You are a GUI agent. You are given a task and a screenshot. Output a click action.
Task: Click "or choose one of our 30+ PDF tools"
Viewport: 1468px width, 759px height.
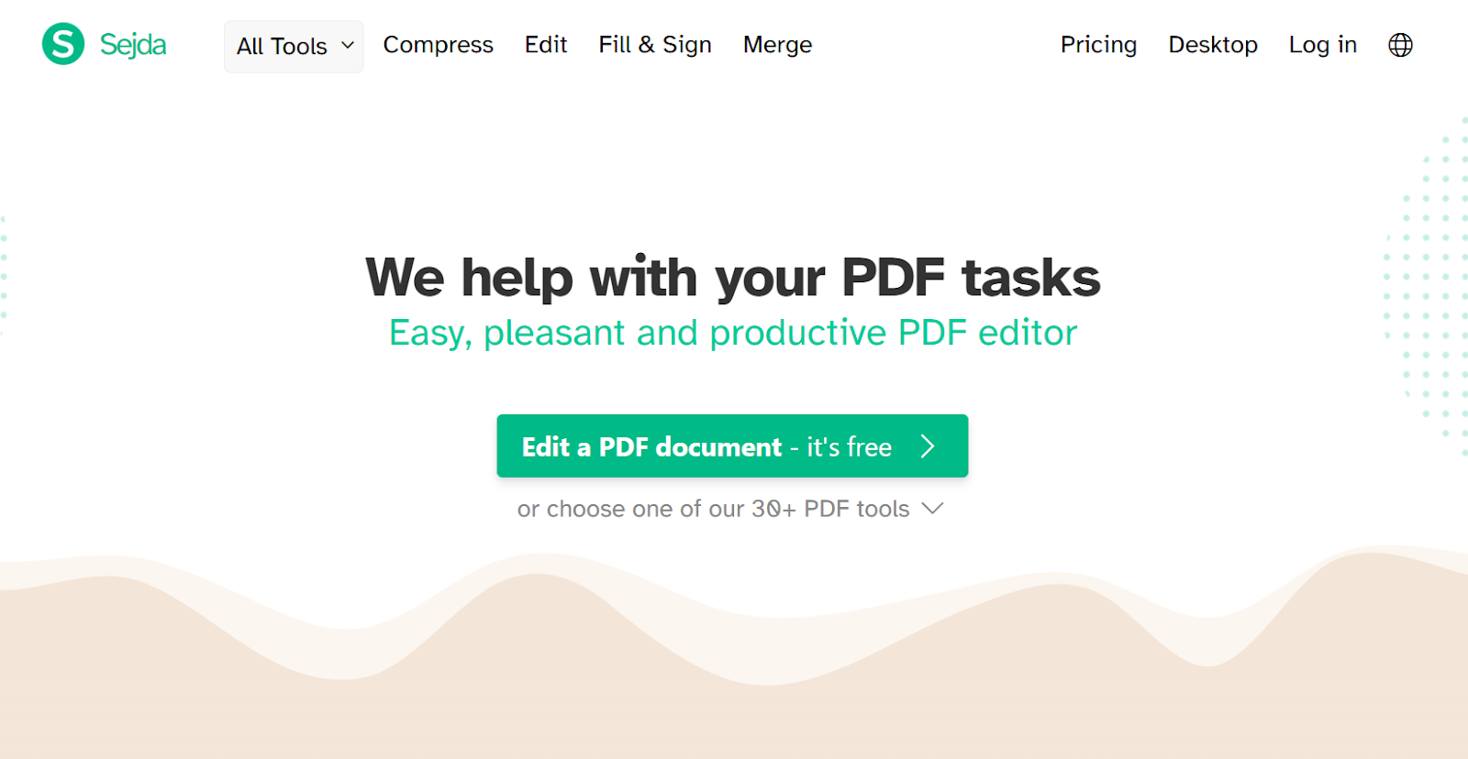pos(713,509)
